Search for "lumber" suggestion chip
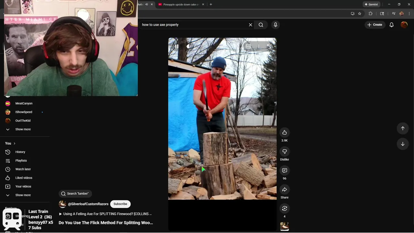This screenshot has height=233, width=414. 75,194
